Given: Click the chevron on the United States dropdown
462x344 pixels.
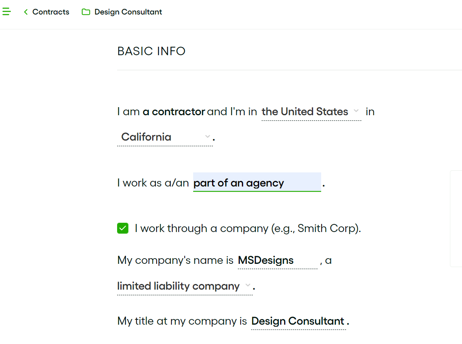Looking at the screenshot, I should (x=356, y=112).
